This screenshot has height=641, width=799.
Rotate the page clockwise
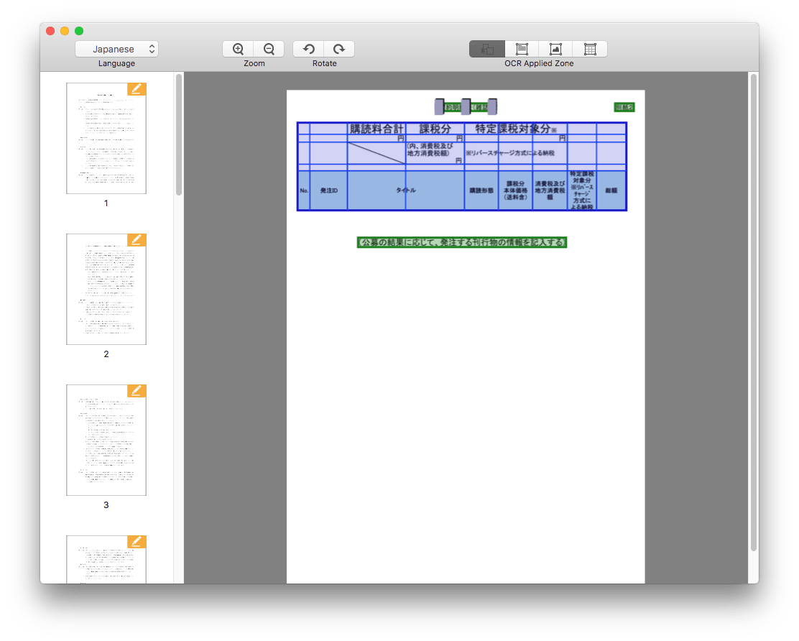click(x=339, y=49)
